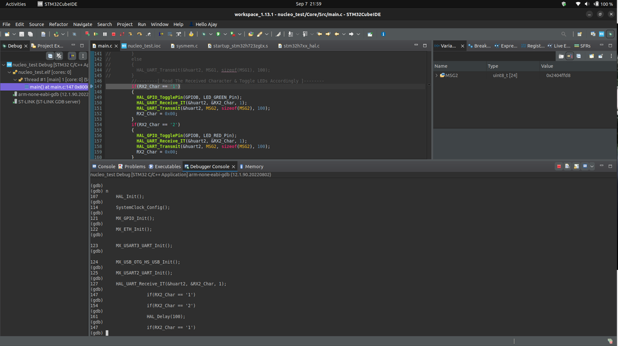Click the info icon in toolbar

pyautogui.click(x=383, y=34)
